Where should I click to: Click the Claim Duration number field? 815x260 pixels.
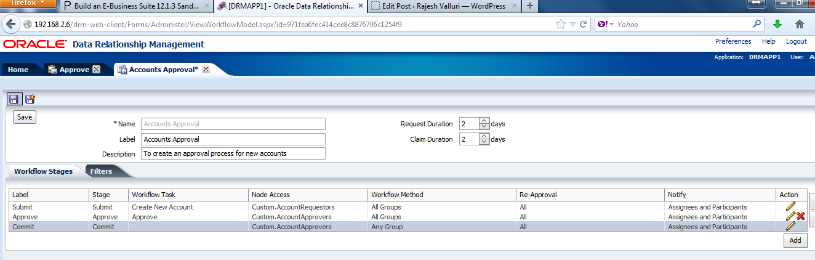(469, 139)
